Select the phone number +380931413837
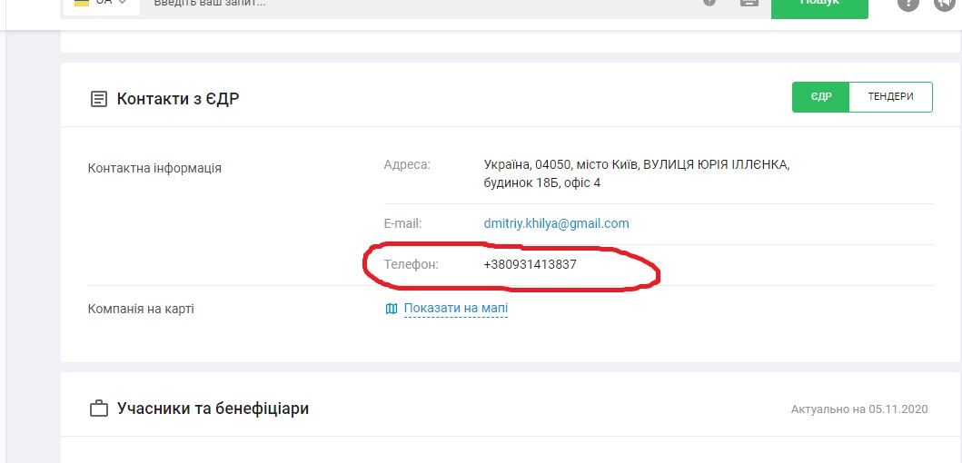The width and height of the screenshot is (962, 463). (x=531, y=265)
